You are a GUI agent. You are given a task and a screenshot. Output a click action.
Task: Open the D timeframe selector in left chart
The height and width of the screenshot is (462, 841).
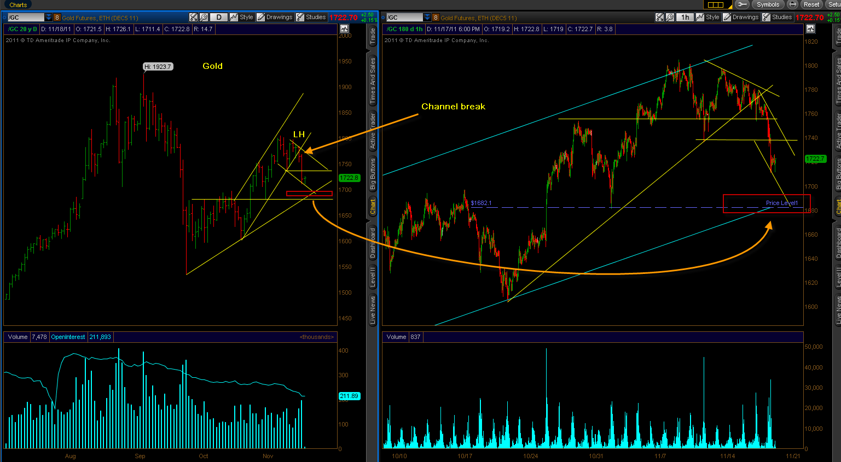[x=219, y=17]
